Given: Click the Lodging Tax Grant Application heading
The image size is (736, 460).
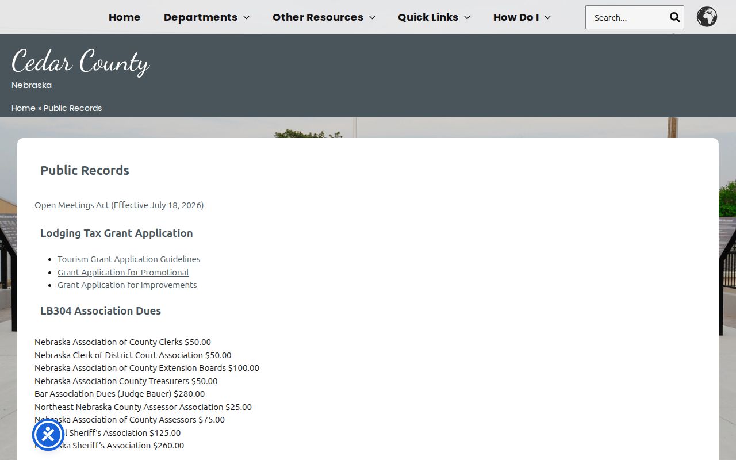Looking at the screenshot, I should [x=116, y=233].
